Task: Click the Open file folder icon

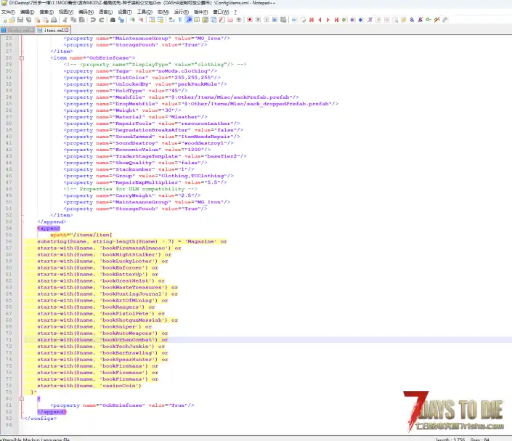Action: (x=12, y=20)
